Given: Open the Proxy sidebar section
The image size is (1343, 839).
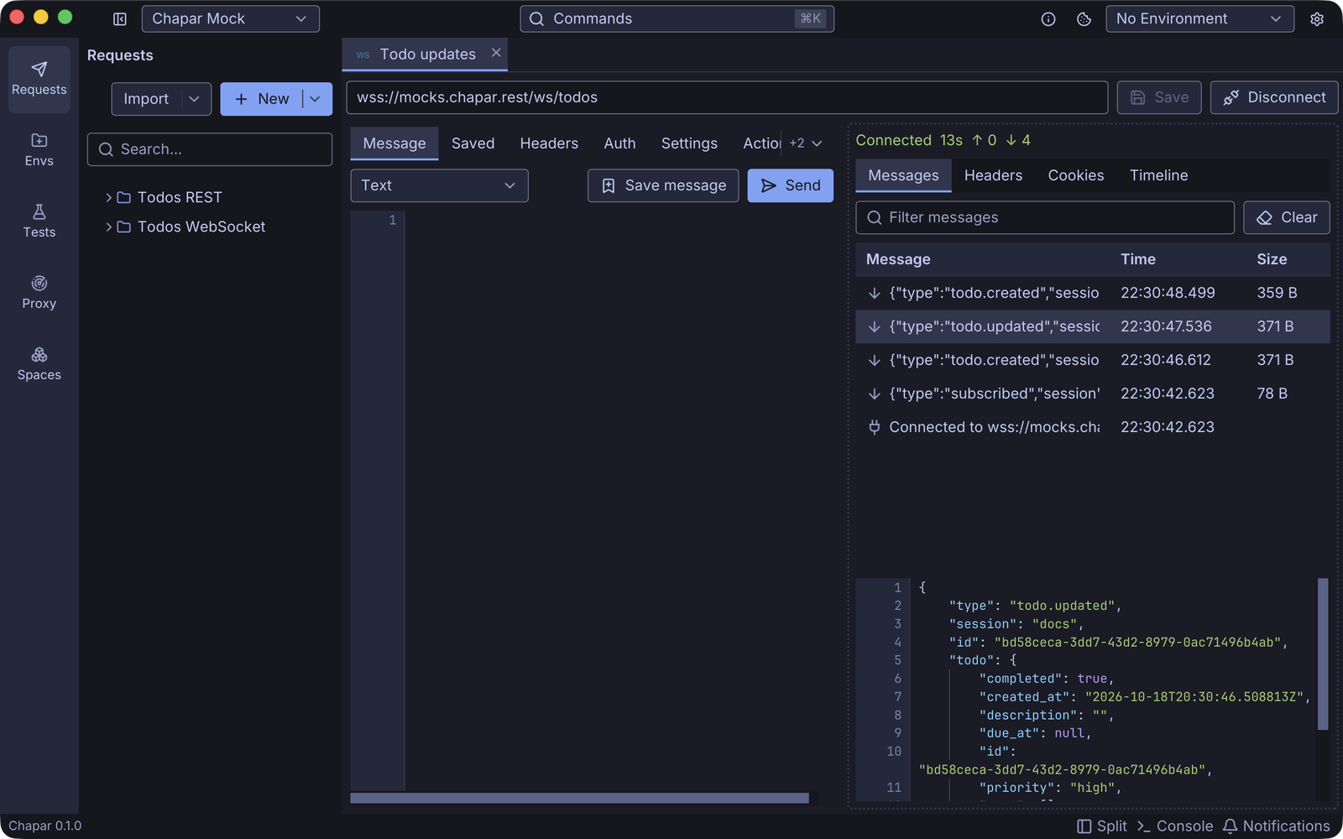Looking at the screenshot, I should coord(39,293).
